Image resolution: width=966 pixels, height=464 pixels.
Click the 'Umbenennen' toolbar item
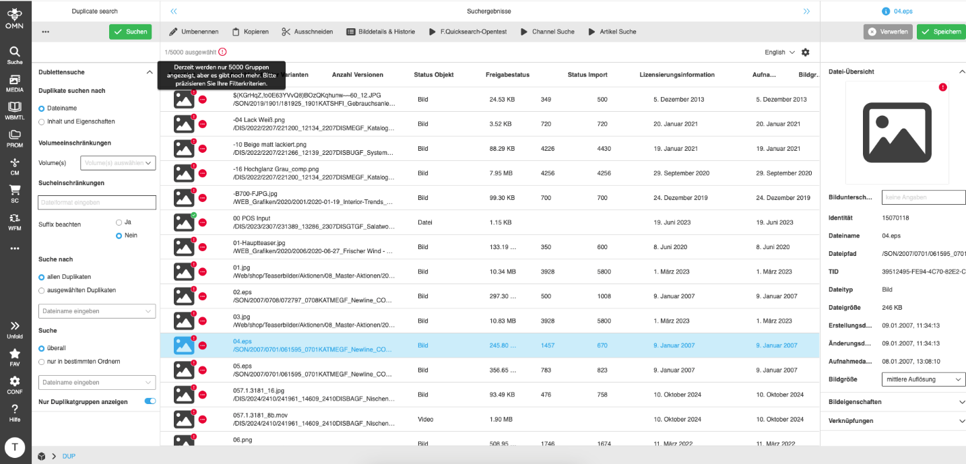point(193,32)
